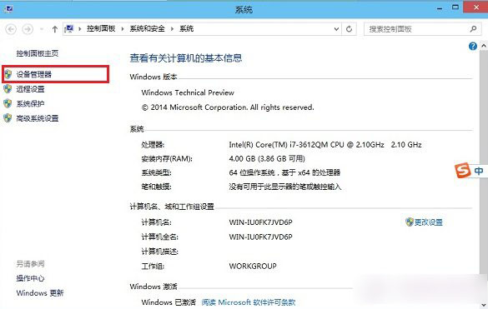Expand chevron after 控制面板 breadcrumb
488x309 pixels.
[123, 29]
